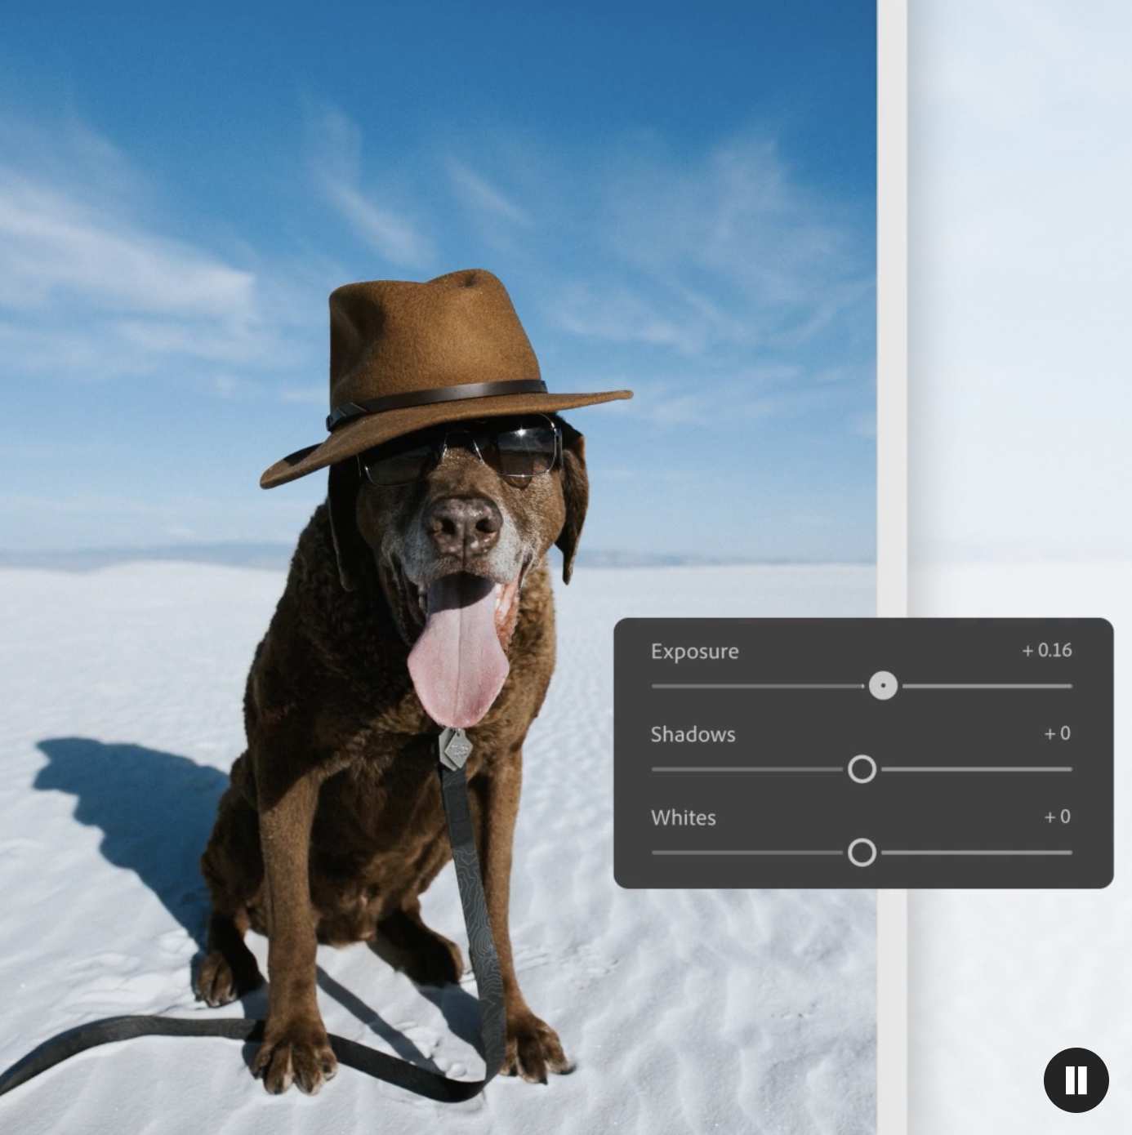Click the Whites value +0
This screenshot has height=1135, width=1132.
tap(1057, 817)
